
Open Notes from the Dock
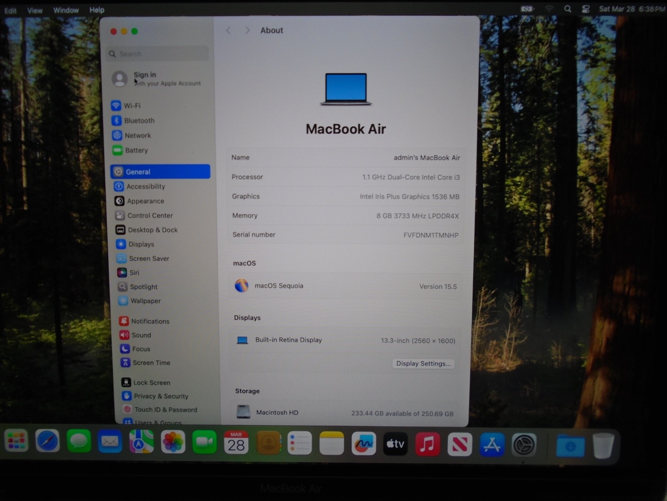point(332,443)
